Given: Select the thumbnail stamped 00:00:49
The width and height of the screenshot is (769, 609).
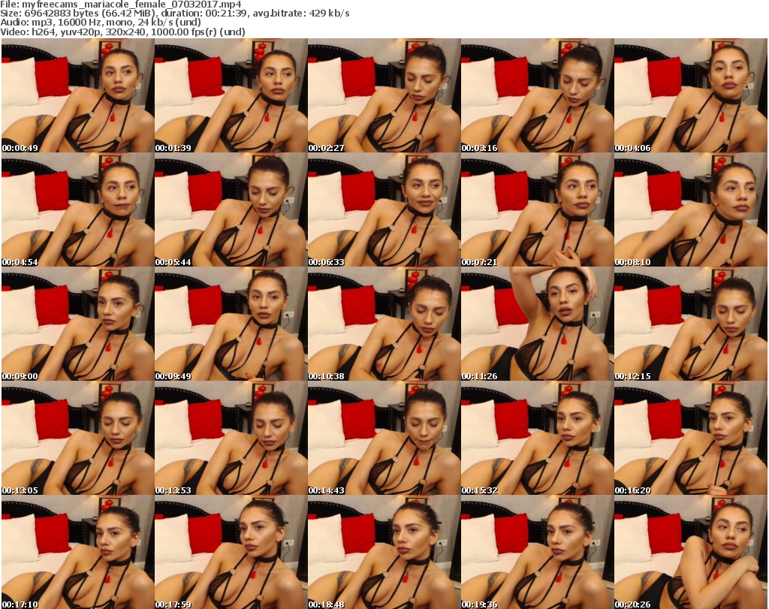Looking at the screenshot, I should coord(77,95).
